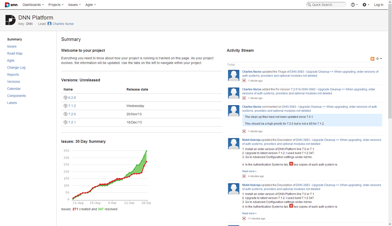The image size is (392, 226).
Task: Click the Log In link
Action: pyautogui.click(x=379, y=5)
